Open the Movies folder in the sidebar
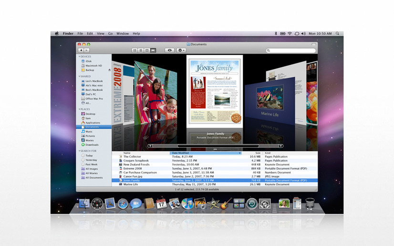The height and width of the screenshot is (246, 394). point(87,140)
